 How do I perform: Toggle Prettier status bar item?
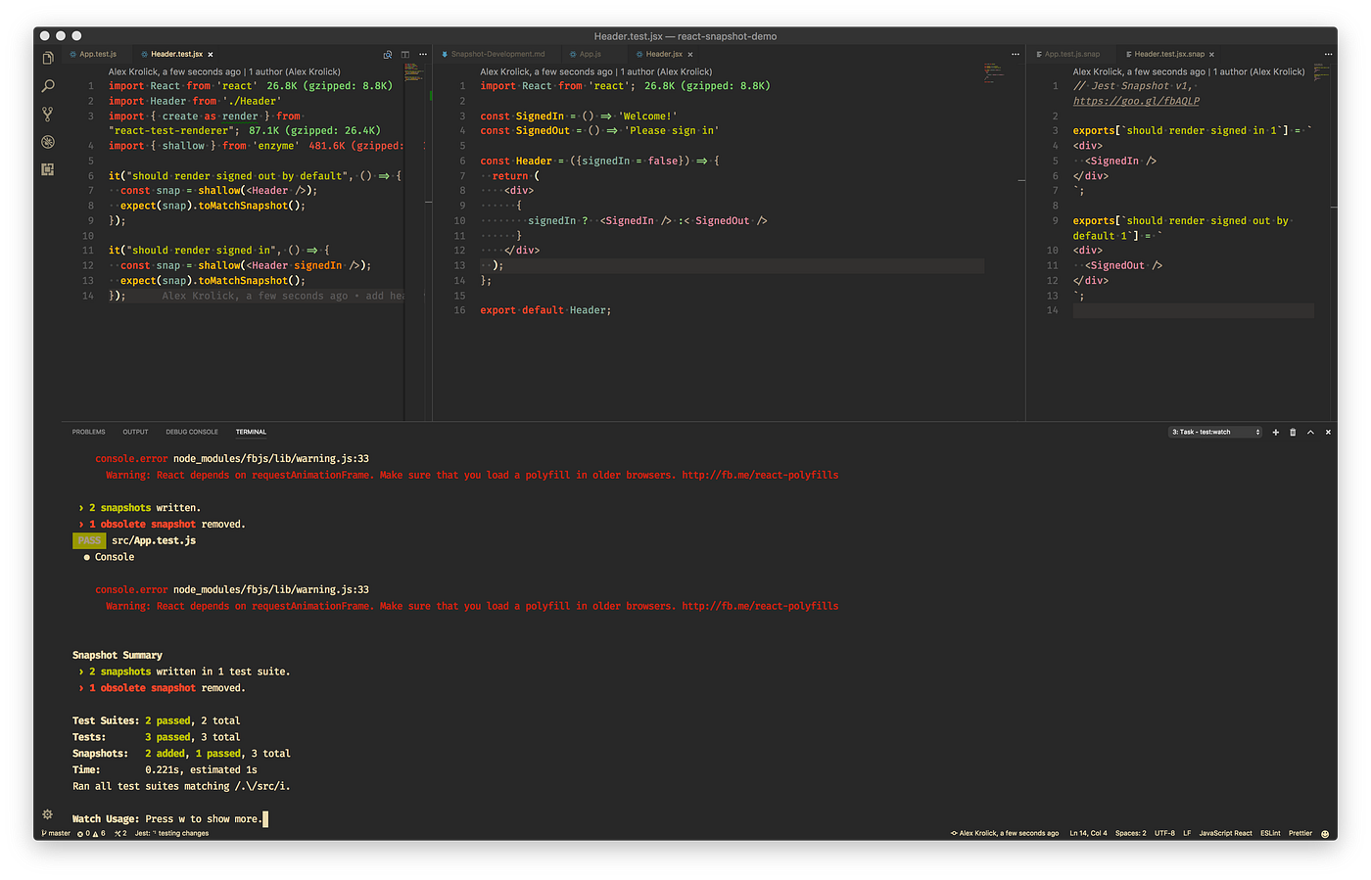tap(1300, 834)
